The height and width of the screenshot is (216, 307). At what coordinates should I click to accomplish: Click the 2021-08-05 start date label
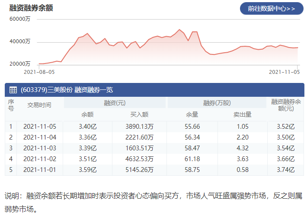click(x=39, y=72)
